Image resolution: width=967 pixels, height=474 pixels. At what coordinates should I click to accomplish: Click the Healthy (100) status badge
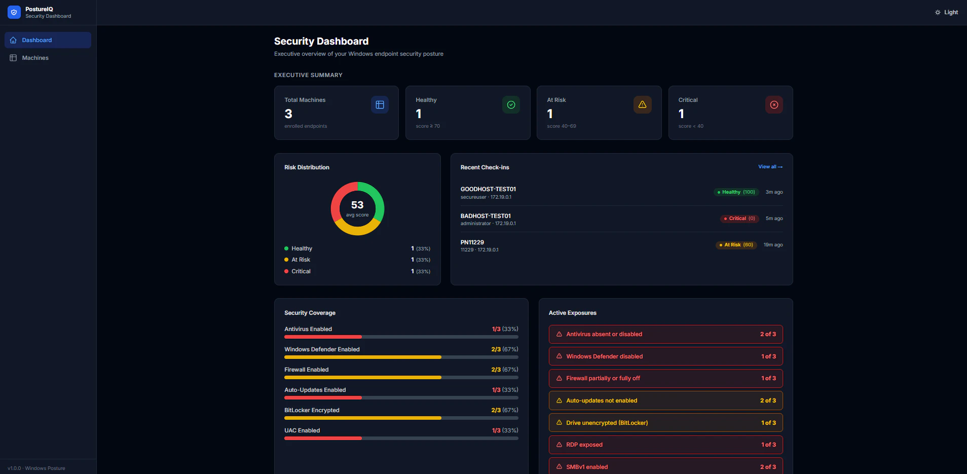(x=736, y=192)
